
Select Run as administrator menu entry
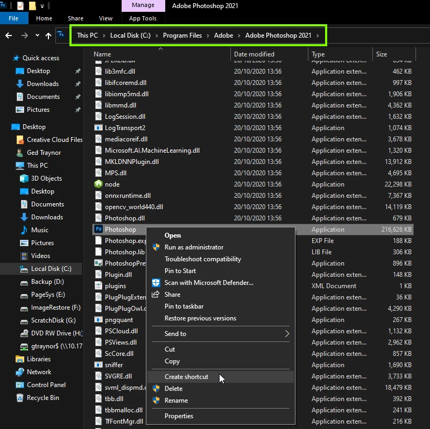[x=221, y=247]
